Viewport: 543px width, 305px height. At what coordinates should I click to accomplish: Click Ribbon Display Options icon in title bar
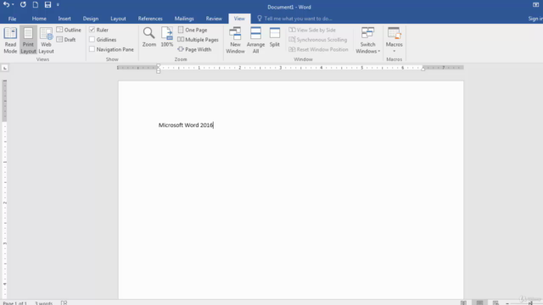click(535, 5)
